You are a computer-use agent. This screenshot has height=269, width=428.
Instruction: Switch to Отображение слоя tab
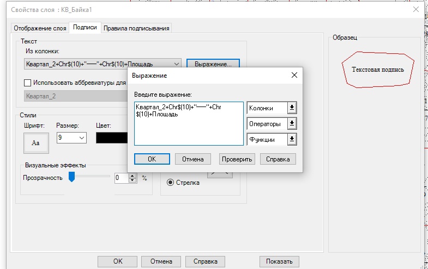coord(40,28)
